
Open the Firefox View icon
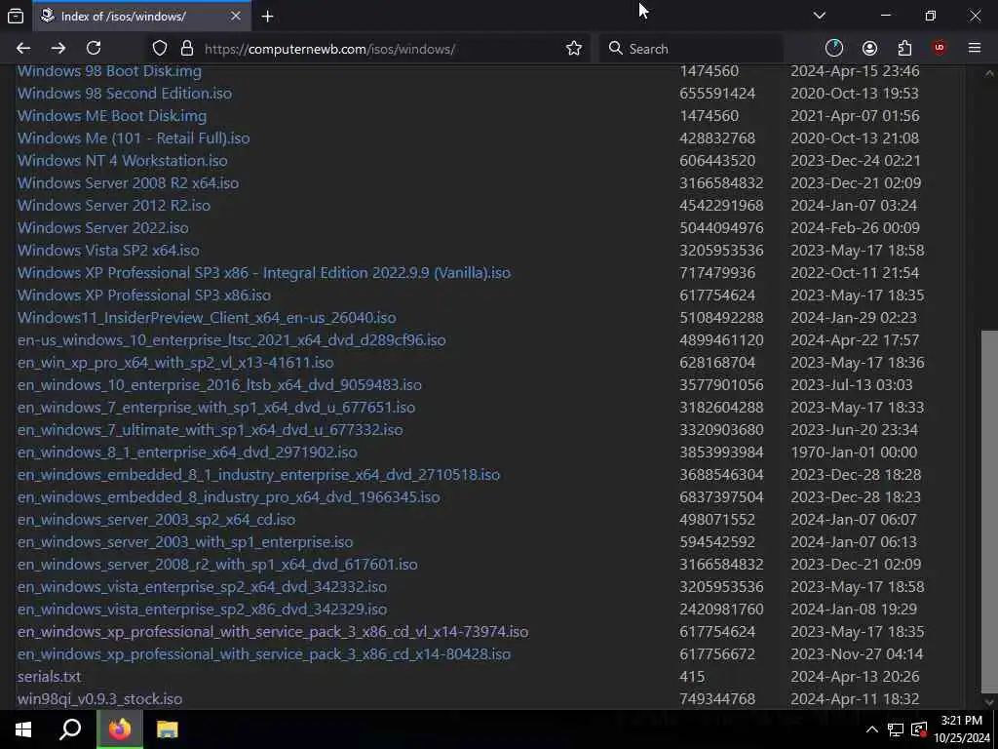click(x=16, y=16)
